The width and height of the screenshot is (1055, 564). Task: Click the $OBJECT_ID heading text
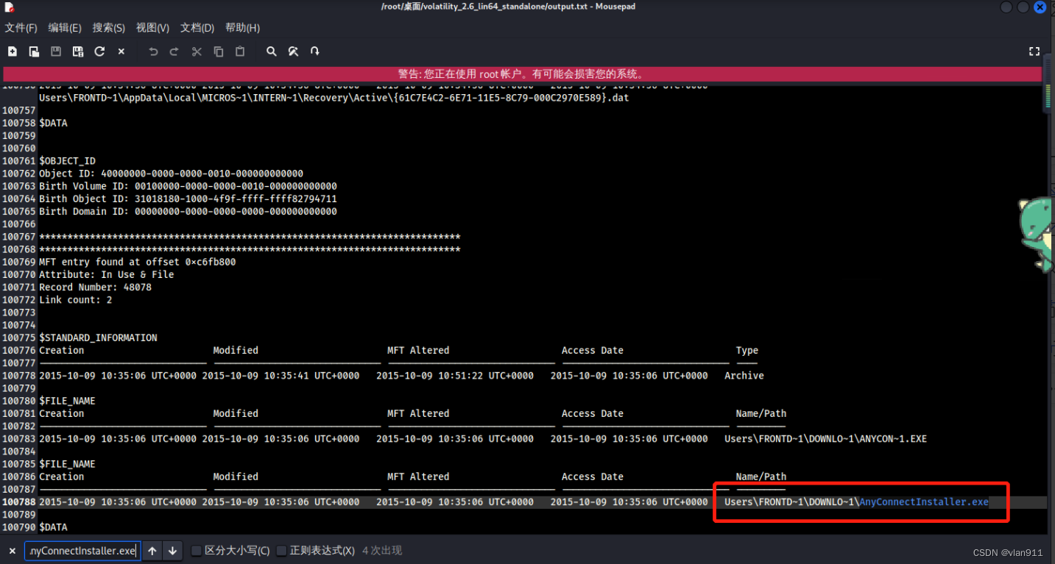tap(67, 161)
